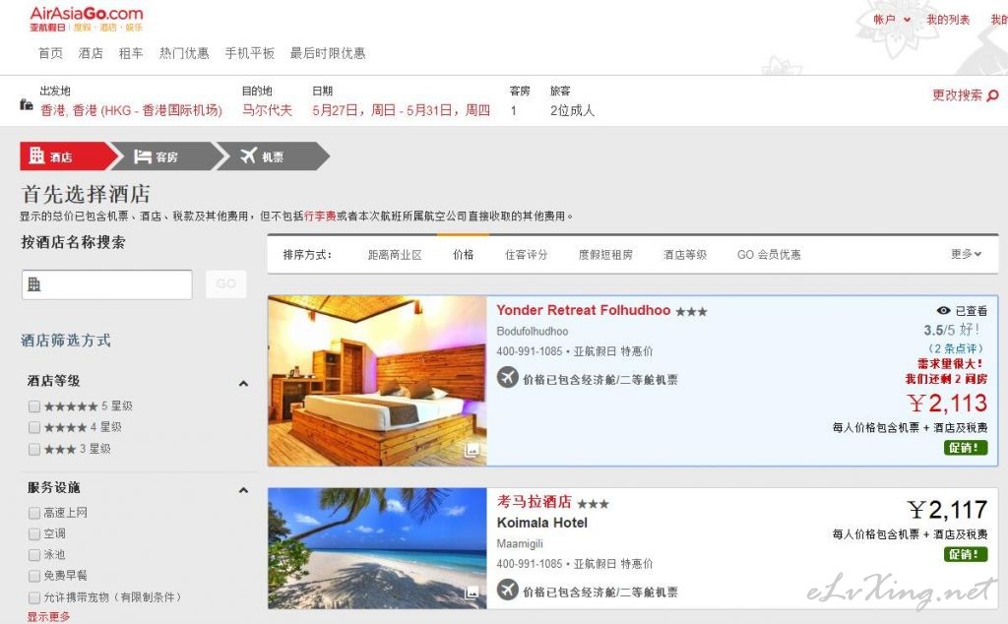
Task: Click airplane icon in Koimala Hotel listing
Action: pos(507,590)
